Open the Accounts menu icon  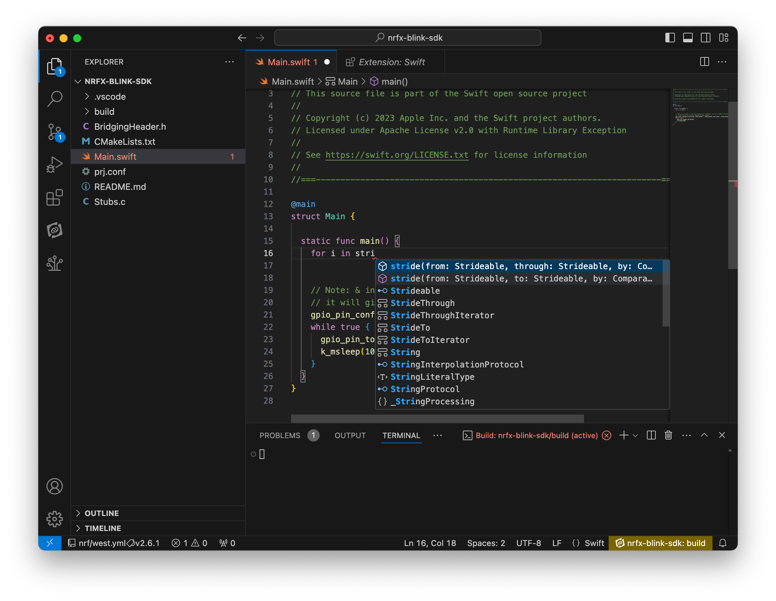tap(54, 486)
